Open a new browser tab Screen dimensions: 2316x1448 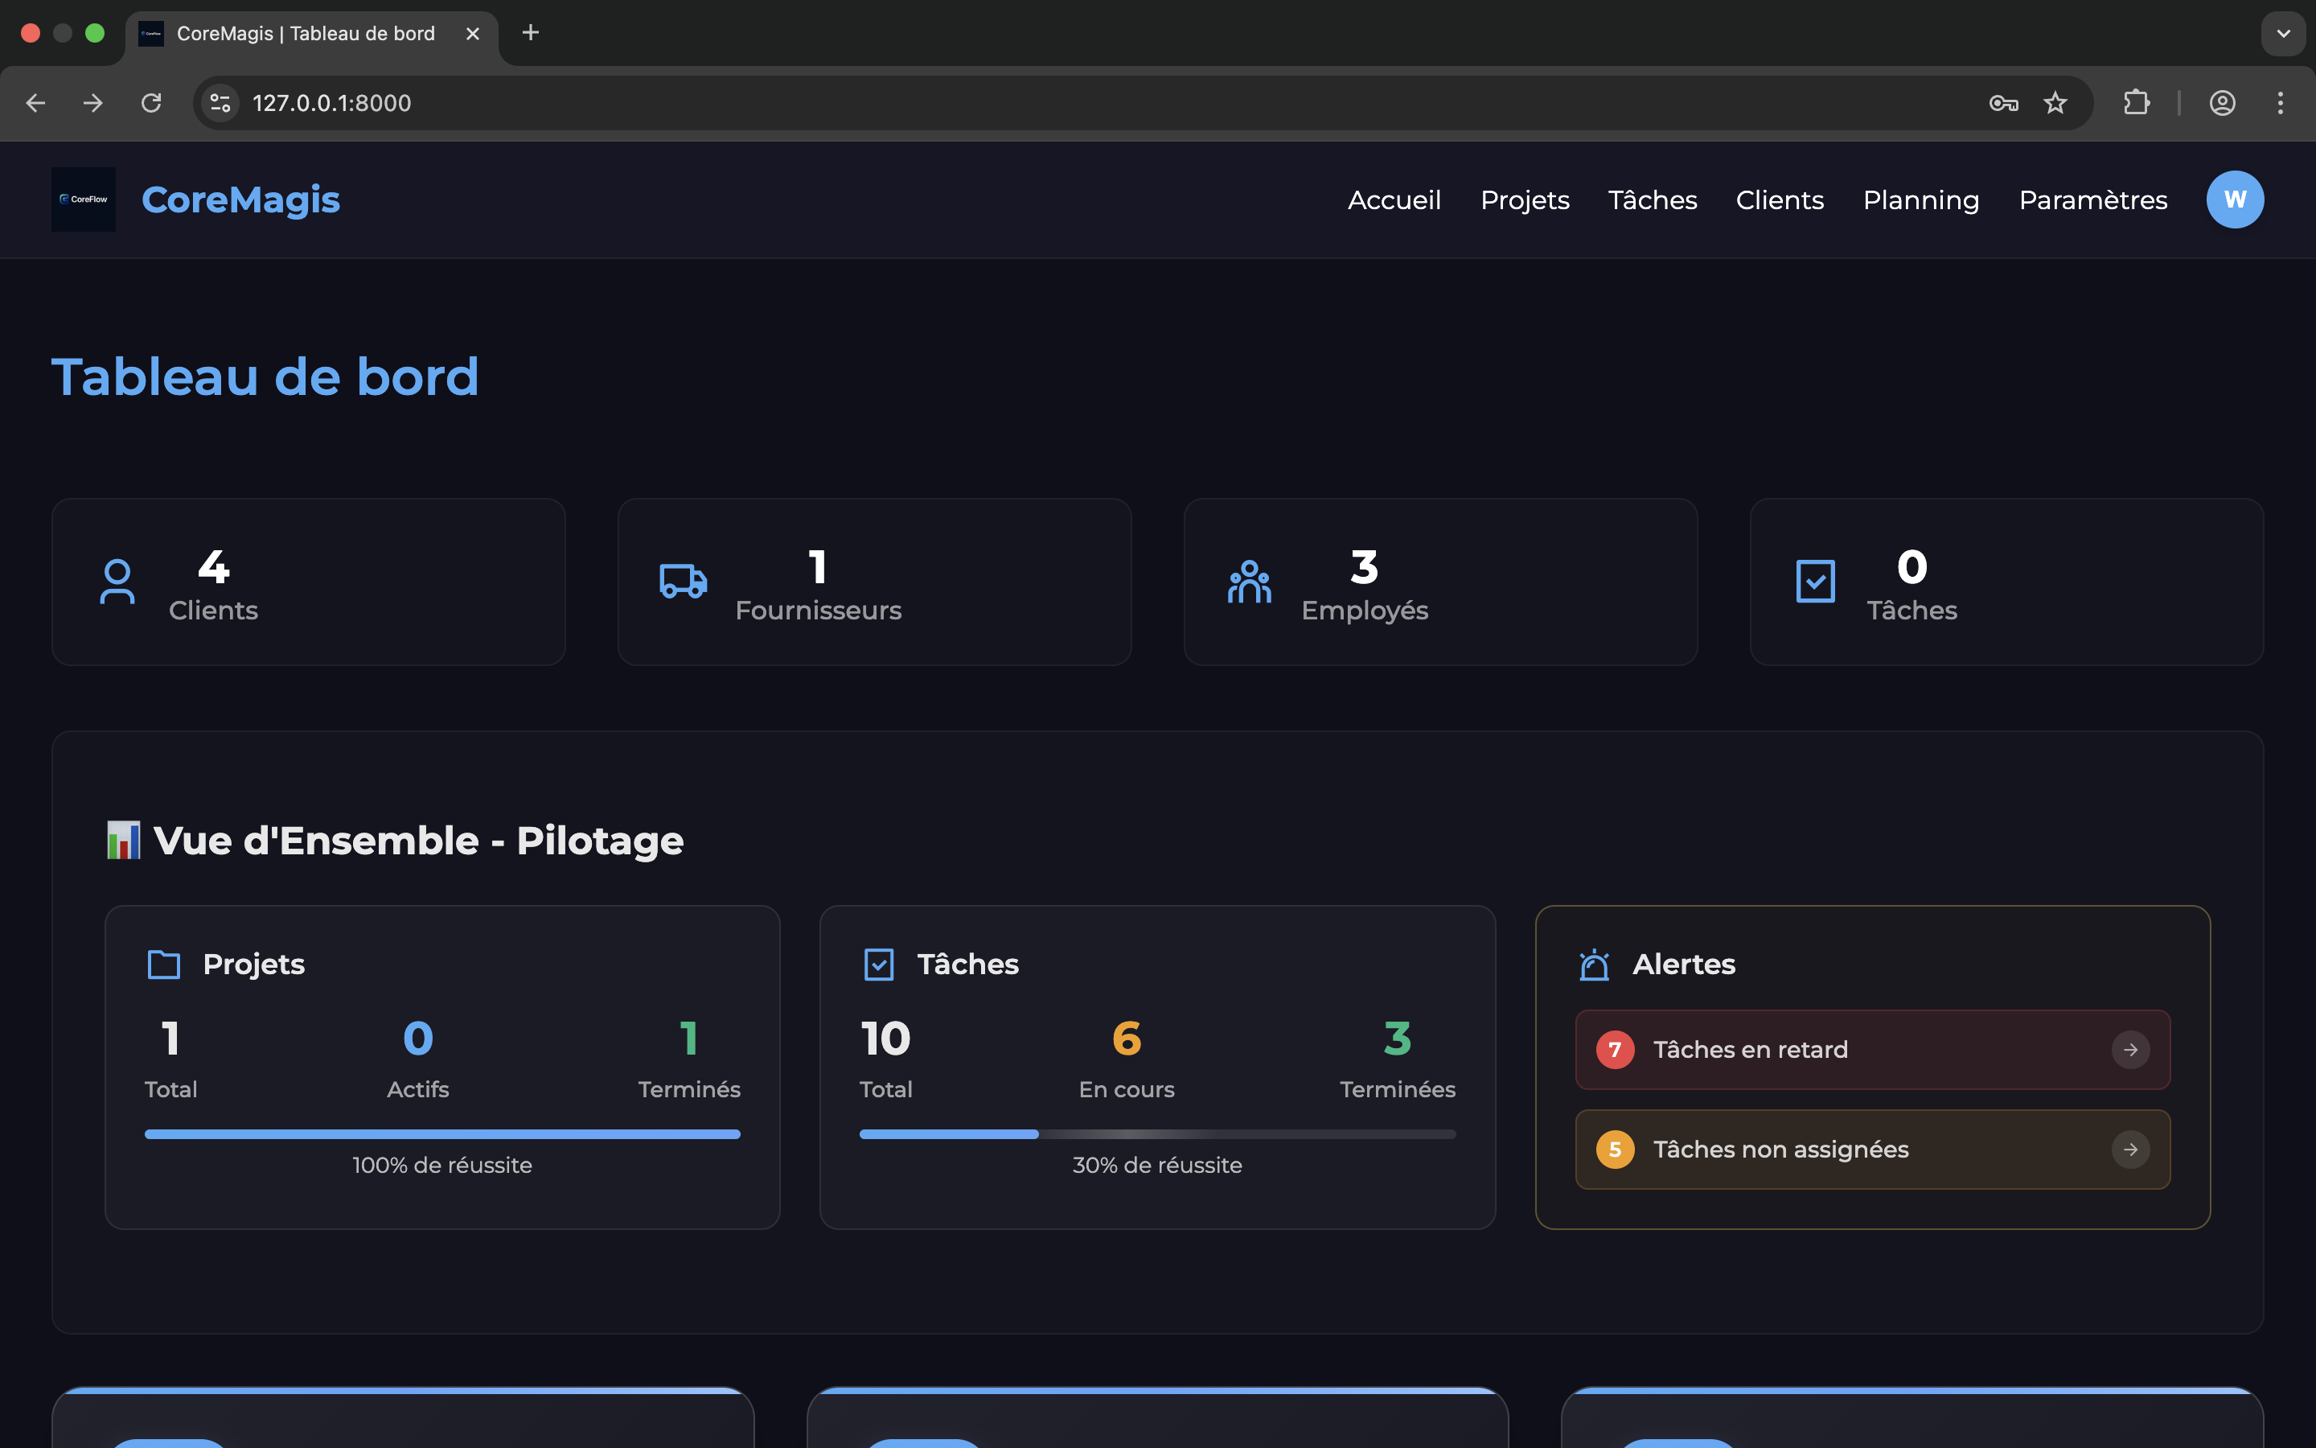pos(530,34)
